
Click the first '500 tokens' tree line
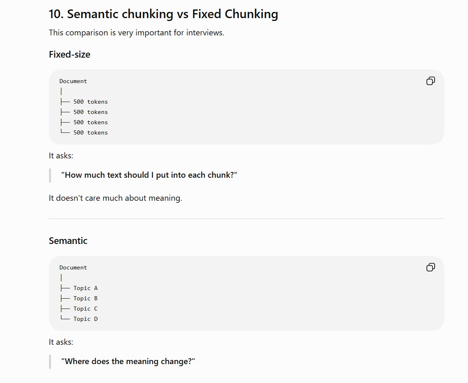point(84,102)
